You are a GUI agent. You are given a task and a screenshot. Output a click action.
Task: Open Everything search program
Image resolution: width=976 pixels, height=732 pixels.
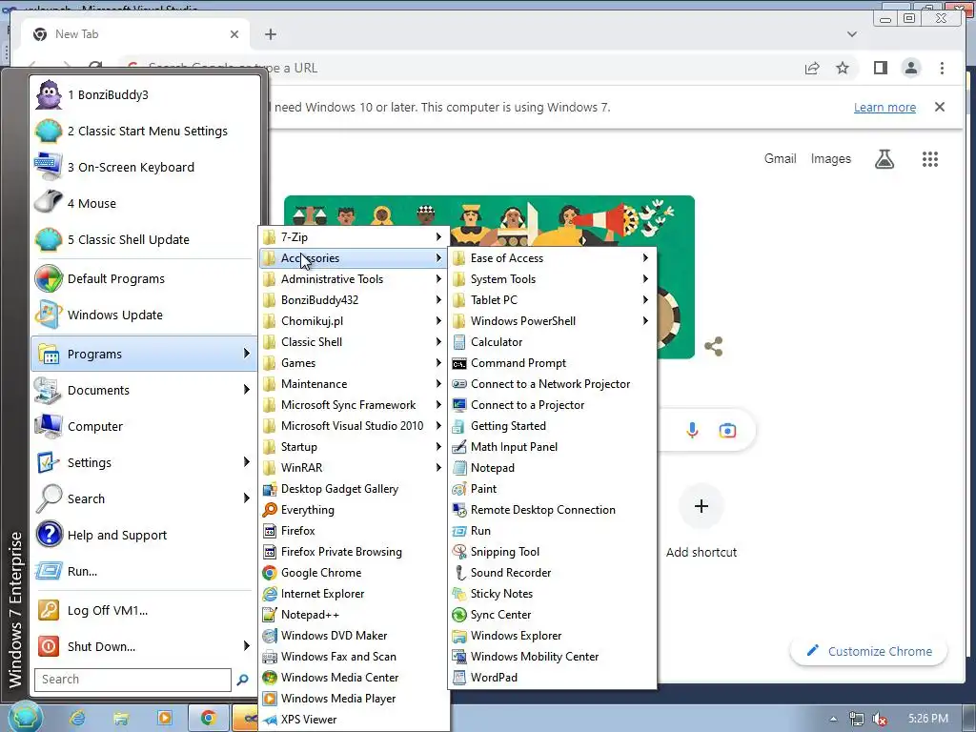pos(354,510)
